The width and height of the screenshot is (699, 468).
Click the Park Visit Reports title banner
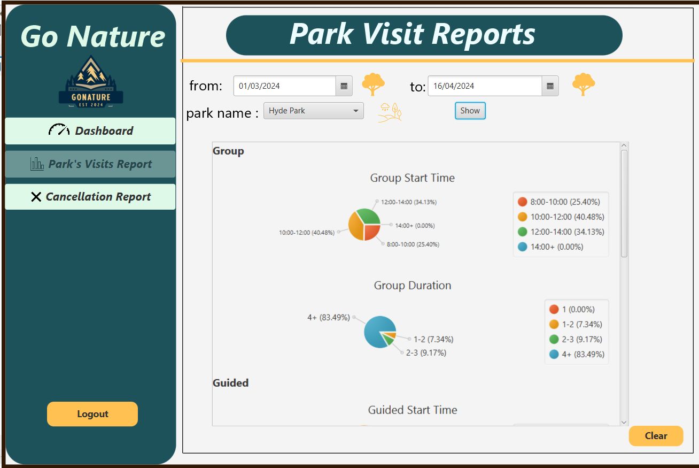[x=424, y=35]
